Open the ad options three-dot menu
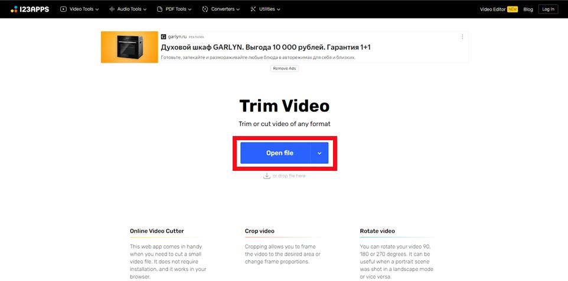568x281 pixels. coord(462,37)
